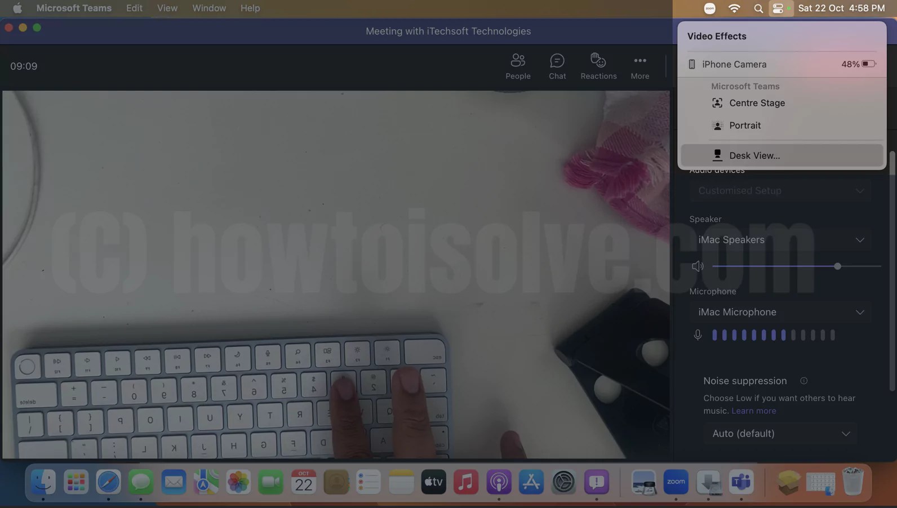897x508 pixels.
Task: Click the iPhone Camera row
Action: click(781, 64)
